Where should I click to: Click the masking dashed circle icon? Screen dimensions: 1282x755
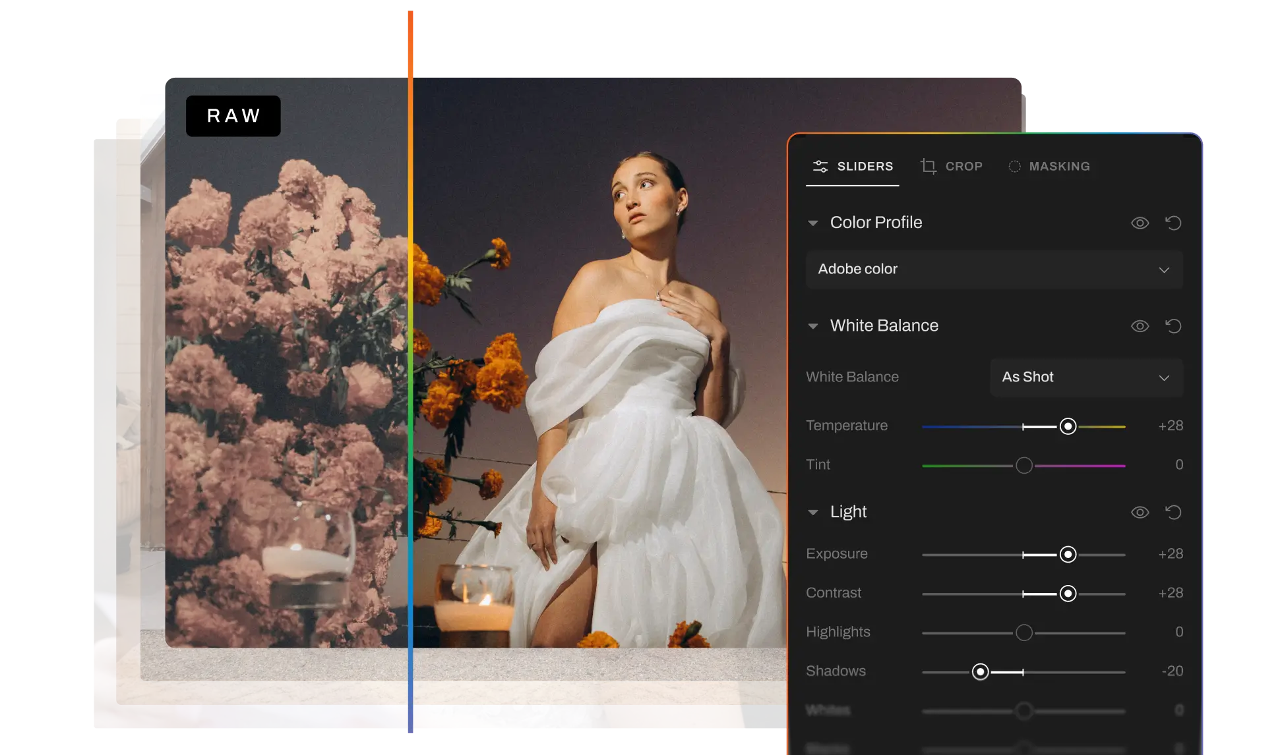point(1014,167)
